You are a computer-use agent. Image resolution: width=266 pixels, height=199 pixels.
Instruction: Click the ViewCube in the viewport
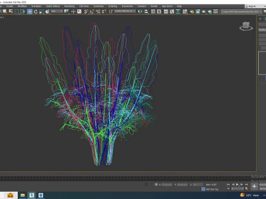[246, 26]
